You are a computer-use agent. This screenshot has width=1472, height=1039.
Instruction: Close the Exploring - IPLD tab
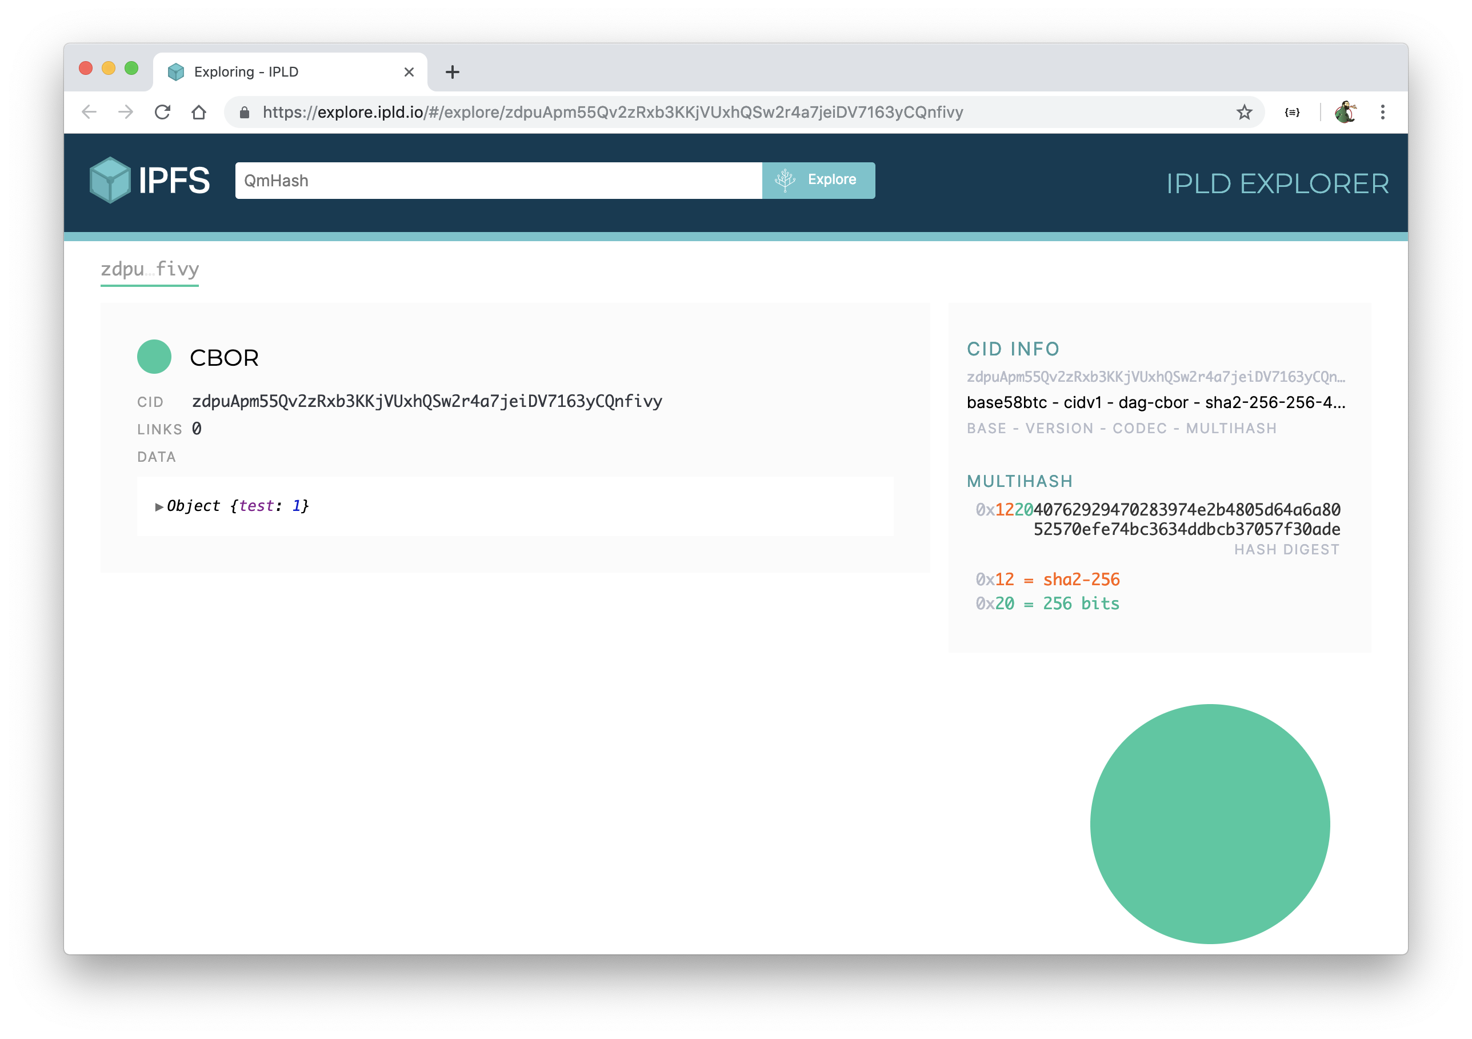pyautogui.click(x=409, y=72)
